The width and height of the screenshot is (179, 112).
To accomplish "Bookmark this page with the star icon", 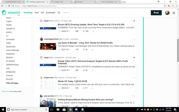I will coord(165,6).
